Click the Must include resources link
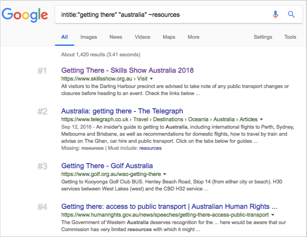 [x=150, y=148]
